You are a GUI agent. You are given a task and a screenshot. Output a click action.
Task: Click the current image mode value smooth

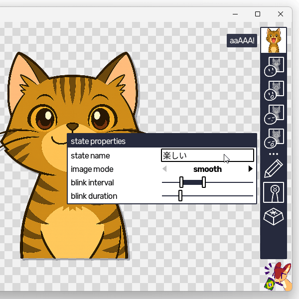[207, 169]
